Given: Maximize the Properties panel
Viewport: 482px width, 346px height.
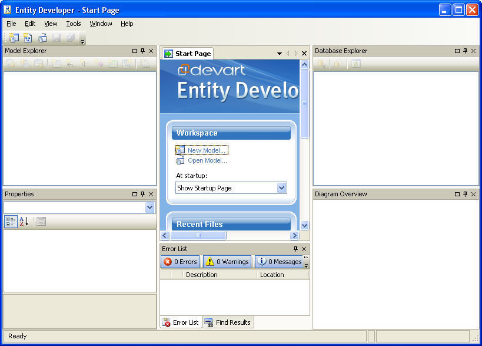Looking at the screenshot, I should [135, 194].
